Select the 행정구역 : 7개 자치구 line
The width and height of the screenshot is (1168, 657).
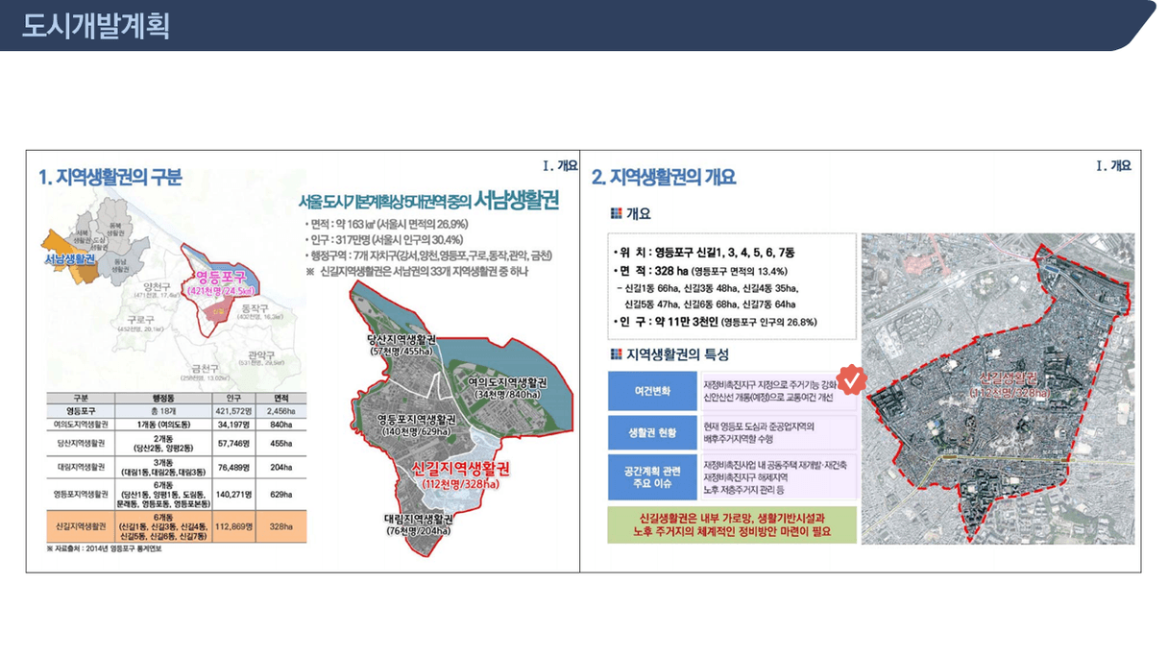(427, 256)
